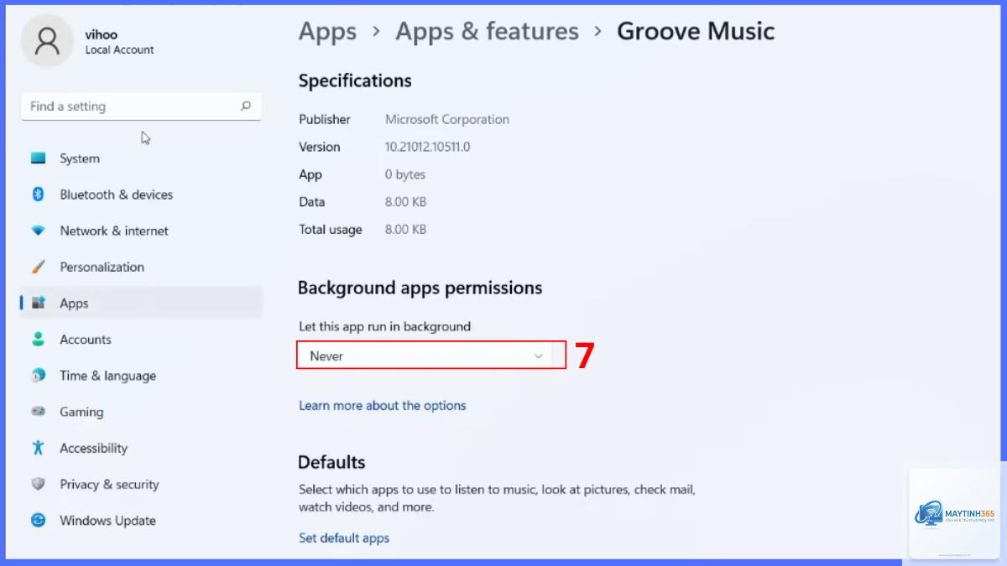This screenshot has height=566, width=1007.
Task: Click the Set default apps link
Action: point(344,537)
